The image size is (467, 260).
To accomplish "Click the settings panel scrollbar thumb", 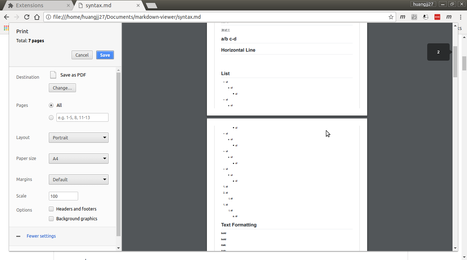I will pyautogui.click(x=119, y=154).
